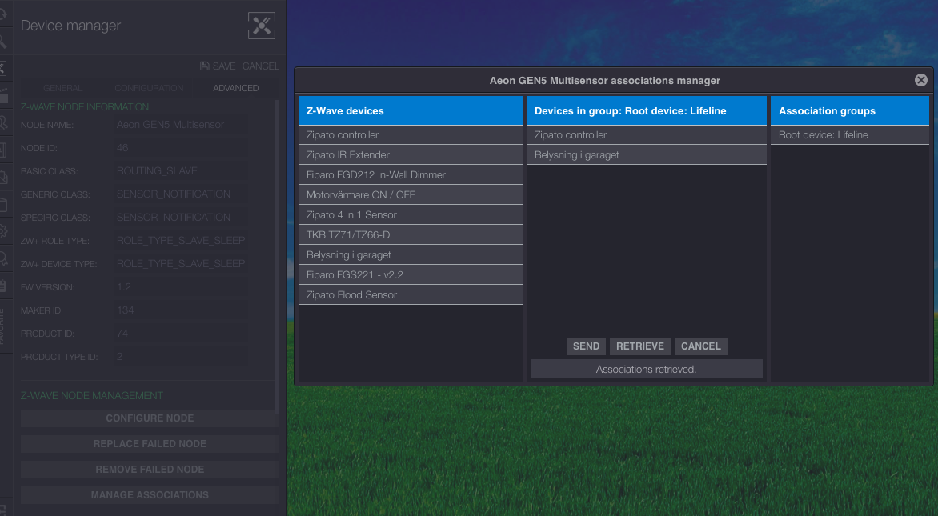Click the Product ID value 74
938x516 pixels.
pyautogui.click(x=181, y=334)
